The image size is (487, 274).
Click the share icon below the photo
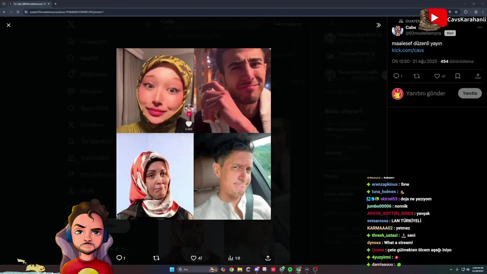[268, 258]
